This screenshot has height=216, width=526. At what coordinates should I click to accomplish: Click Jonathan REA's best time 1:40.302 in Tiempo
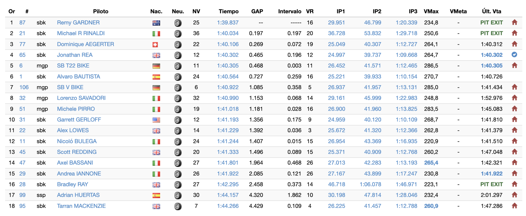click(x=228, y=55)
